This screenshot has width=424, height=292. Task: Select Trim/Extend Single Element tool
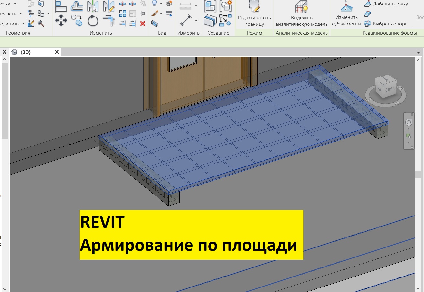coord(123,23)
